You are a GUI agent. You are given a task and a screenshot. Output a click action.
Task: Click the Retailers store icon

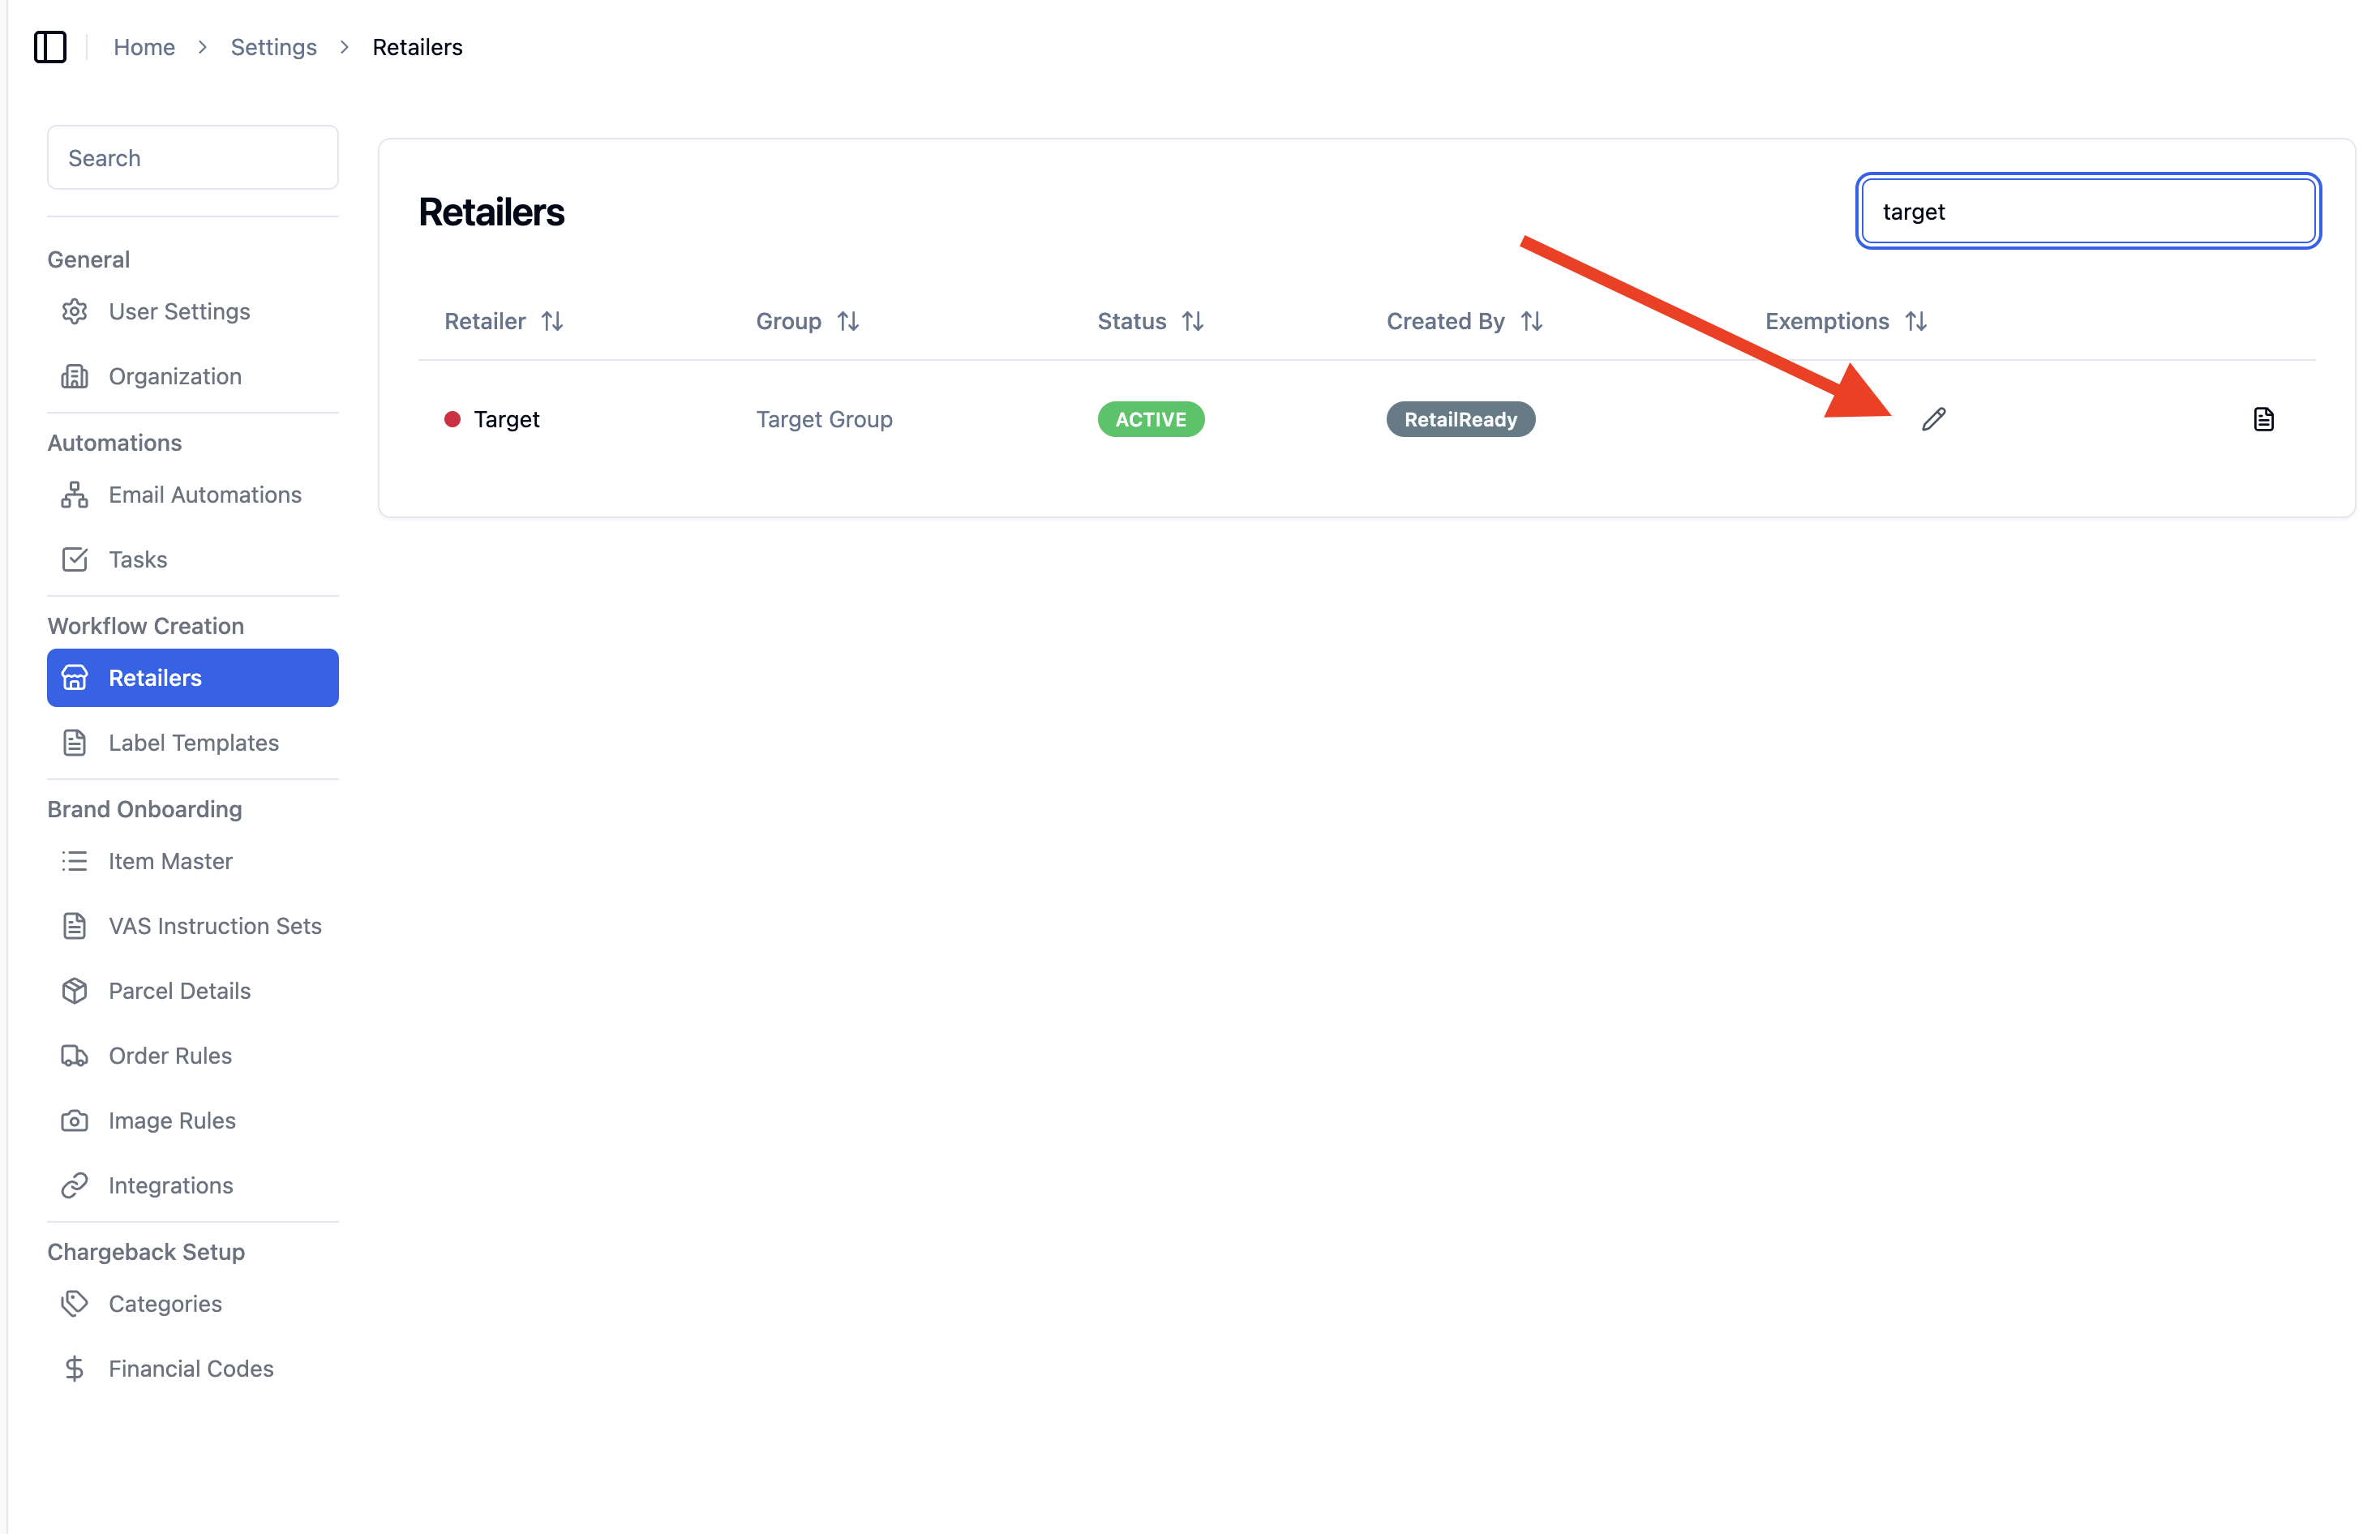coord(75,678)
